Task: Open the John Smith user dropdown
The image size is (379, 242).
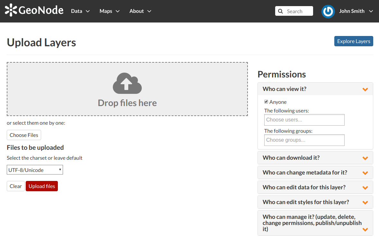Action: coord(356,11)
